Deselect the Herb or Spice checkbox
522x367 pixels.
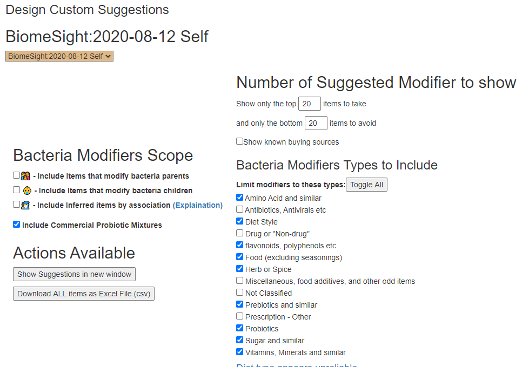coord(240,269)
